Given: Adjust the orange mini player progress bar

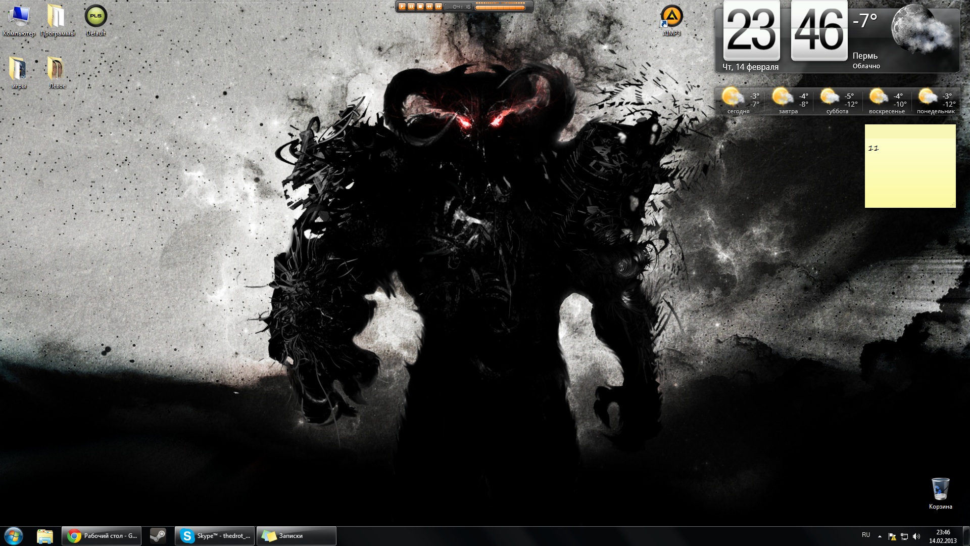Looking at the screenshot, I should point(500,8).
